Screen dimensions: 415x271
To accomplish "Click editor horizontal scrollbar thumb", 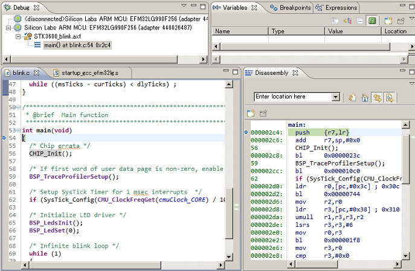I will 94,264.
